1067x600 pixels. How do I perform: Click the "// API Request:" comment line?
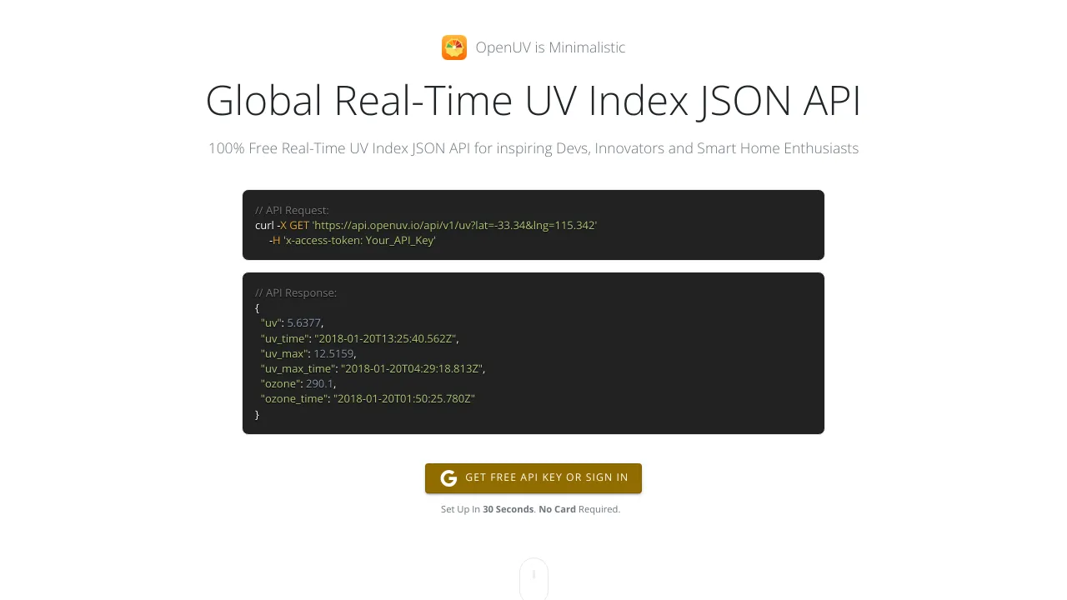coord(292,210)
